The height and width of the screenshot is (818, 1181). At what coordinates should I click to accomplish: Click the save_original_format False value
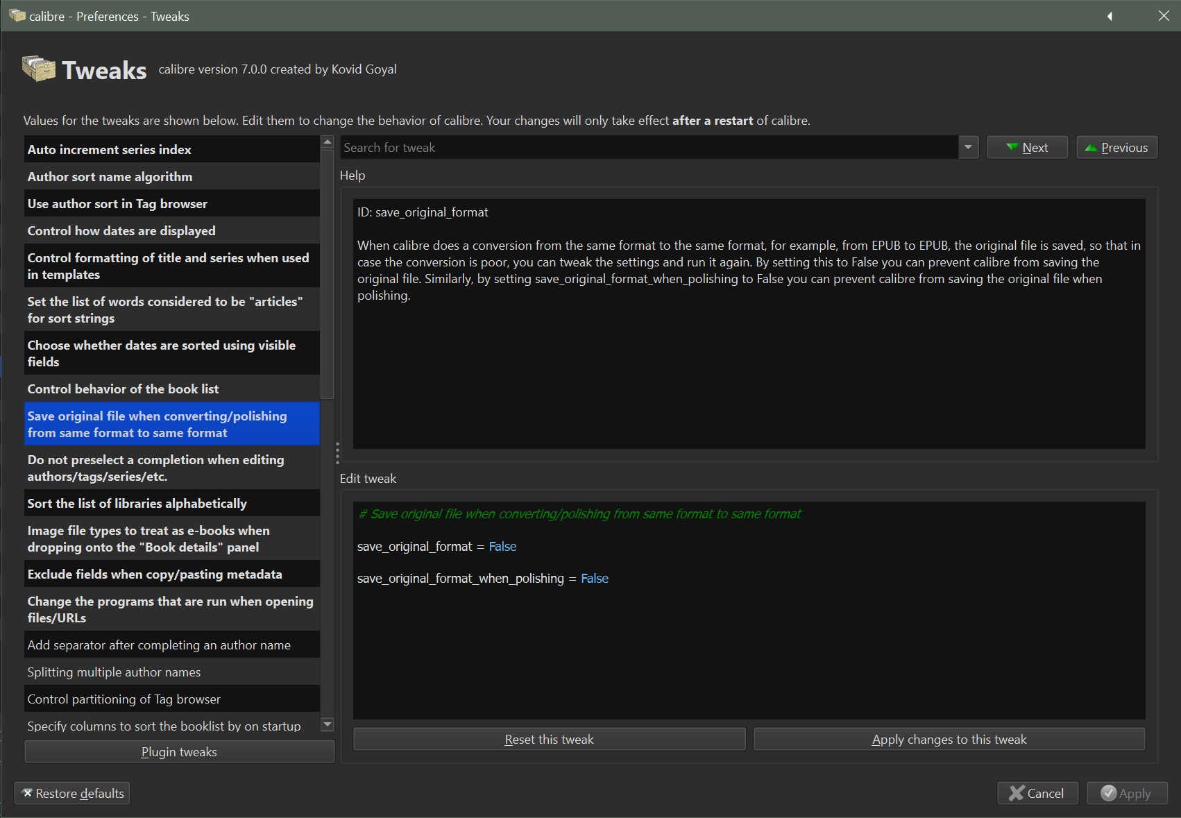[502, 546]
